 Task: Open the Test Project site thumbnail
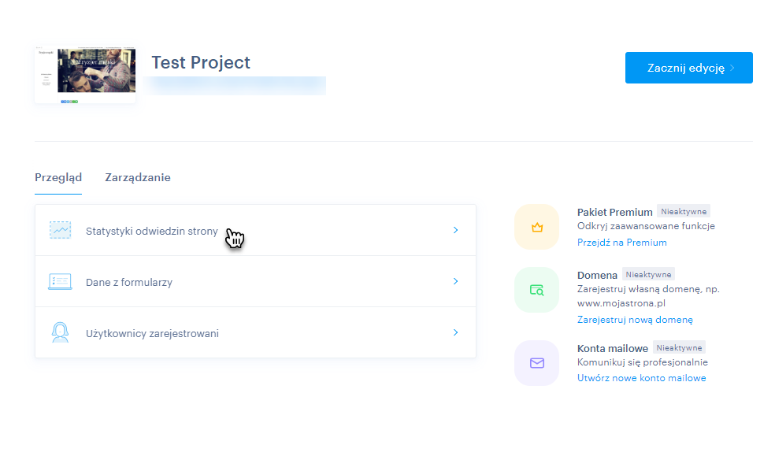(85, 75)
